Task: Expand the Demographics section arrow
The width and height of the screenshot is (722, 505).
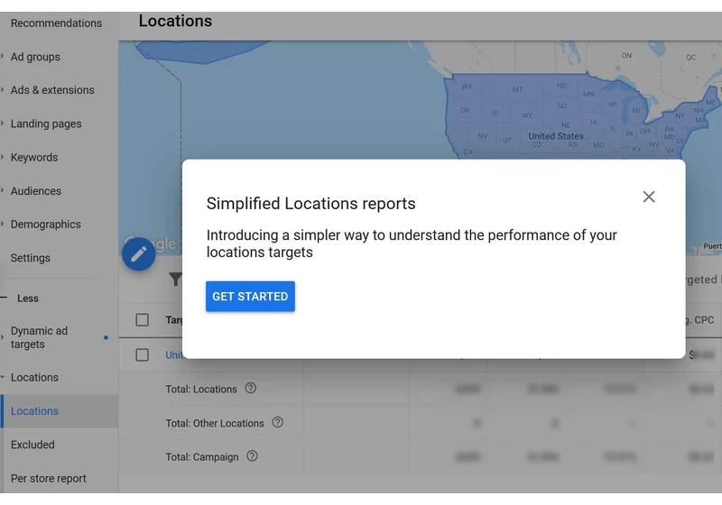Action: (3, 224)
